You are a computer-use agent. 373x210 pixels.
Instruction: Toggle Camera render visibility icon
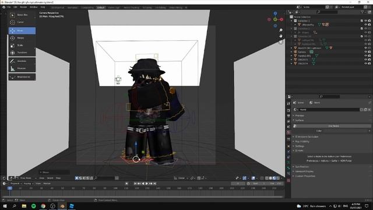370,52
